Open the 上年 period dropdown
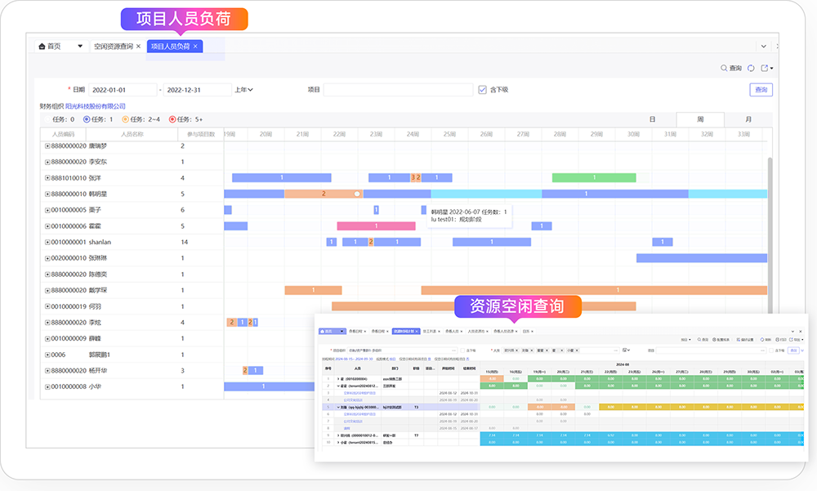Screen dimensions: 817x491 (x=243, y=90)
